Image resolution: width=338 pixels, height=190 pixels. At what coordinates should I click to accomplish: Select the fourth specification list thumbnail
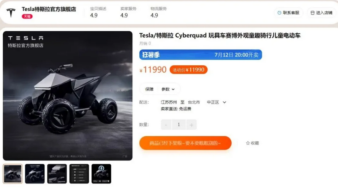click(79, 174)
